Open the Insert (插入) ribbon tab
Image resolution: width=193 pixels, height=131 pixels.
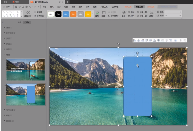pos(52,7)
